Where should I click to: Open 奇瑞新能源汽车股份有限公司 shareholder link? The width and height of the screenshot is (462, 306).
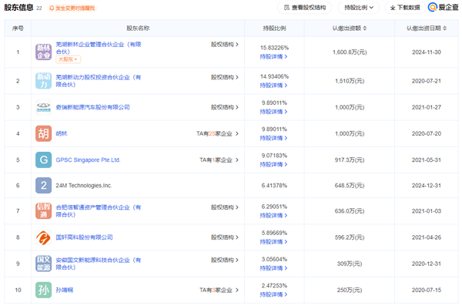pos(93,107)
